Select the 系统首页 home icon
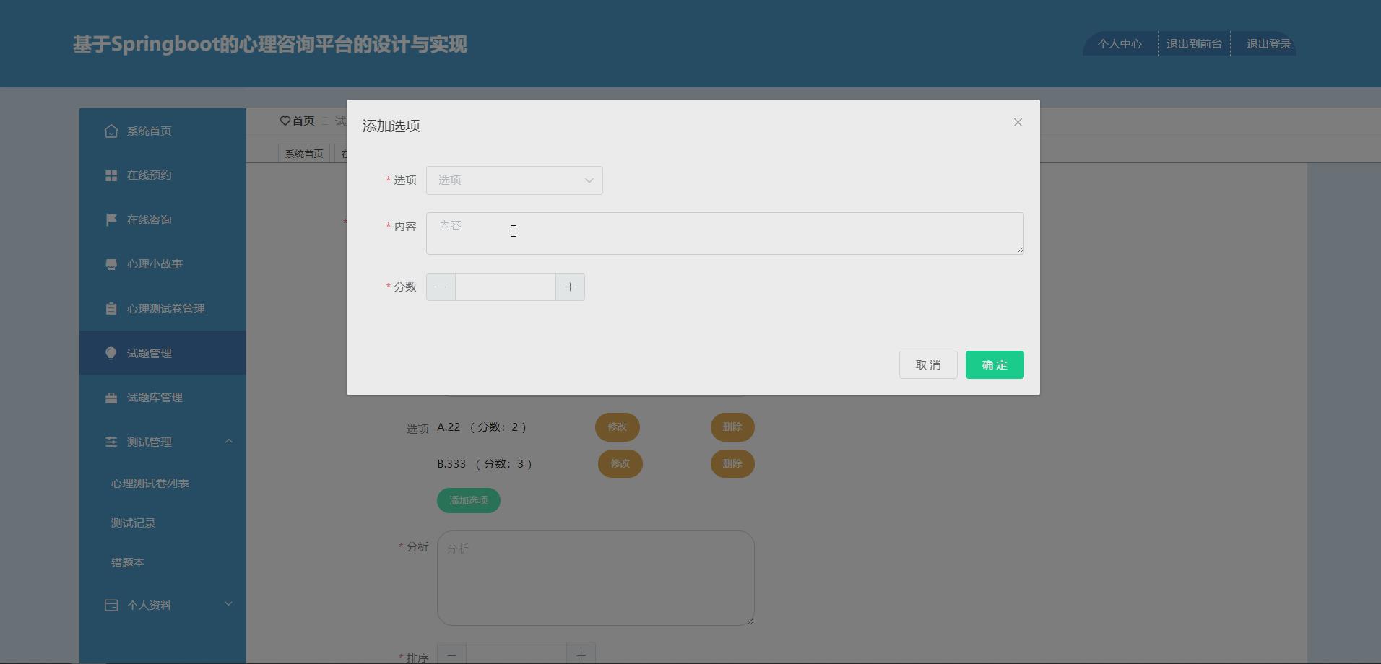The image size is (1381, 664). (111, 131)
